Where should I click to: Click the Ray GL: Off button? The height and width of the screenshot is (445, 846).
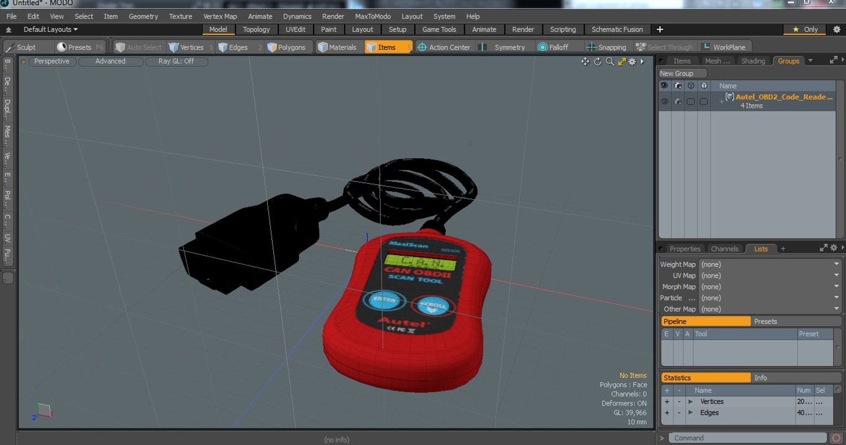coord(176,61)
